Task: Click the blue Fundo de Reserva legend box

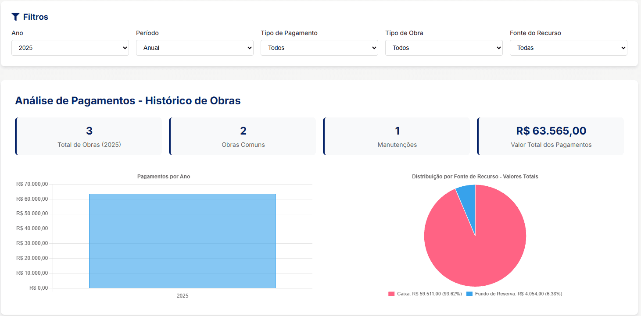Action: tap(469, 294)
